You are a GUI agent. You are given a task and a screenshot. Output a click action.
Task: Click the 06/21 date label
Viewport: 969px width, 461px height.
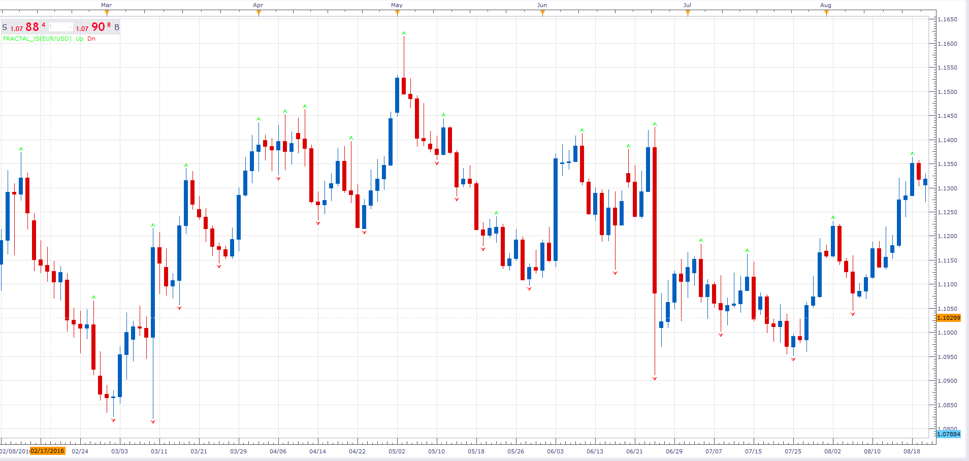point(634,451)
